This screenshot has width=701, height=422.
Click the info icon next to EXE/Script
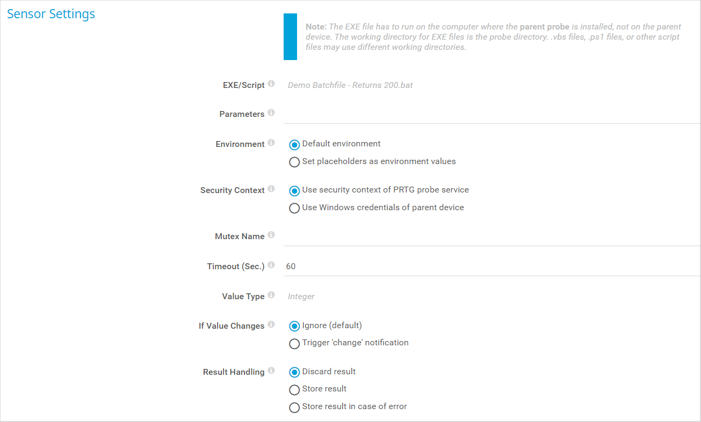271,84
